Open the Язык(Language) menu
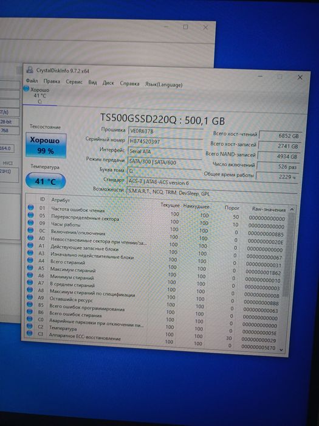This screenshot has height=426, width=319. 163,85
